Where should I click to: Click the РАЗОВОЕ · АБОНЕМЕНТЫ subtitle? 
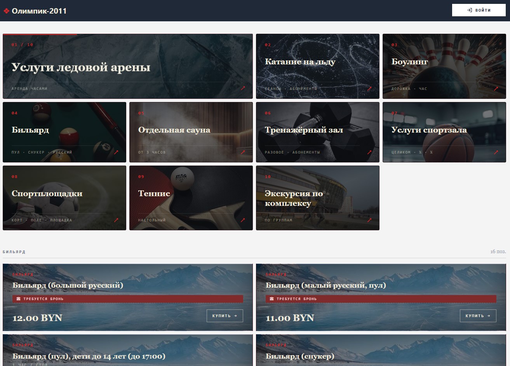(292, 152)
